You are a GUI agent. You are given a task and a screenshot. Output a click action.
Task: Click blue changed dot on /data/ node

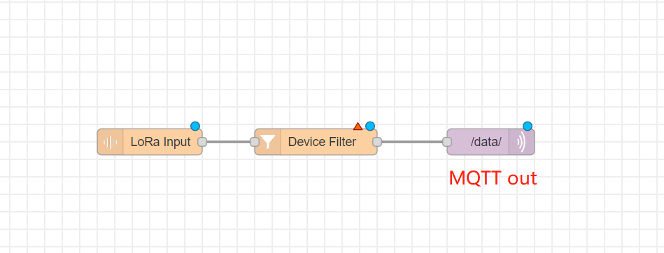(x=528, y=126)
